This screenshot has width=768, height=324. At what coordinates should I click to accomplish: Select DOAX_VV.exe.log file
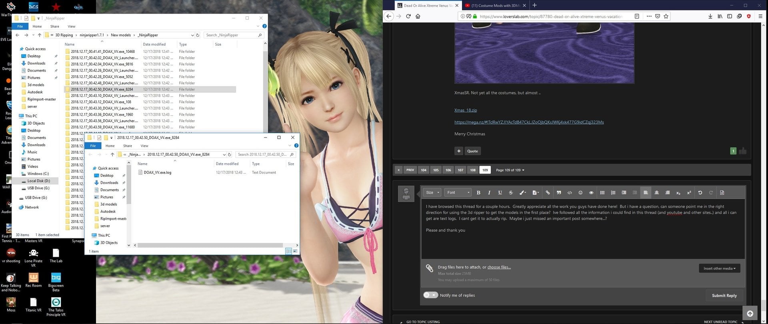158,173
